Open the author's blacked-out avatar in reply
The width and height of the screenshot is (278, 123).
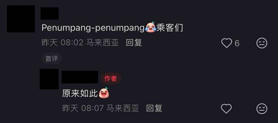(49, 79)
